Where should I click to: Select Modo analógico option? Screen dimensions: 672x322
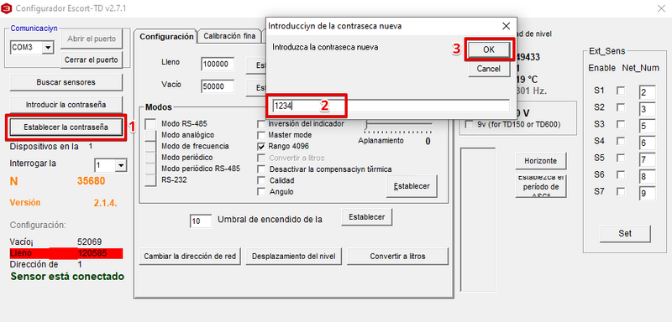(x=150, y=135)
